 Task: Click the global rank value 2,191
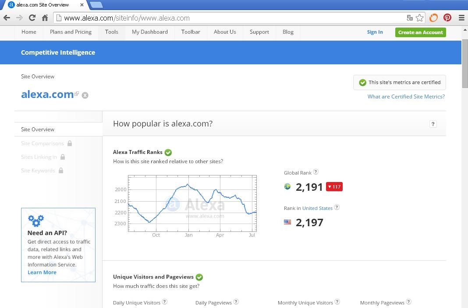point(309,187)
